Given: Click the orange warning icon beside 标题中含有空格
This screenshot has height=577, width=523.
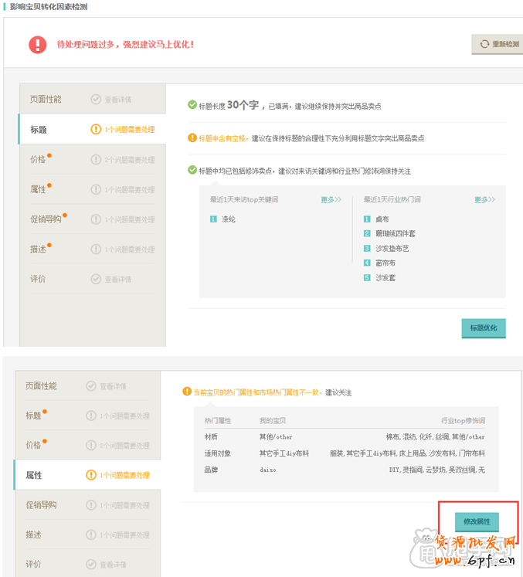Looking at the screenshot, I should [192, 138].
